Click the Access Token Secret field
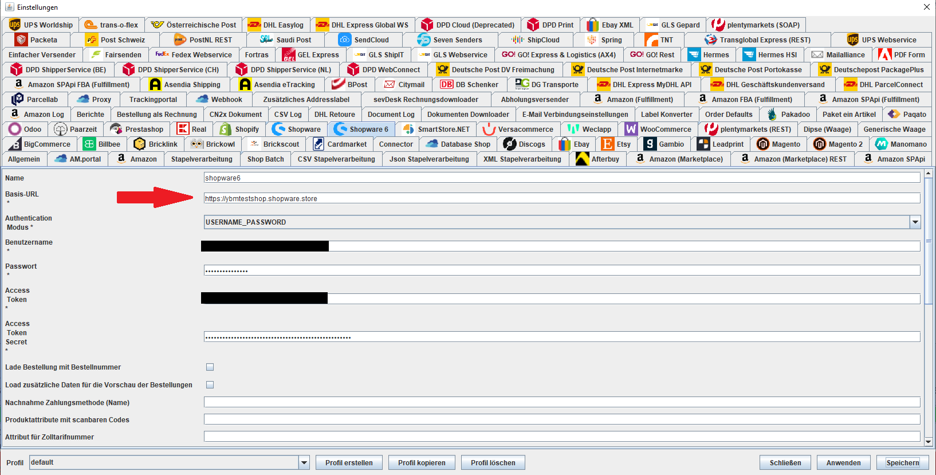Screen dimensions: 936x475 click(x=562, y=337)
